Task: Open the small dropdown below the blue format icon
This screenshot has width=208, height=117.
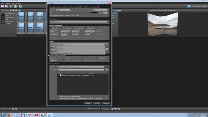Action: [107, 49]
